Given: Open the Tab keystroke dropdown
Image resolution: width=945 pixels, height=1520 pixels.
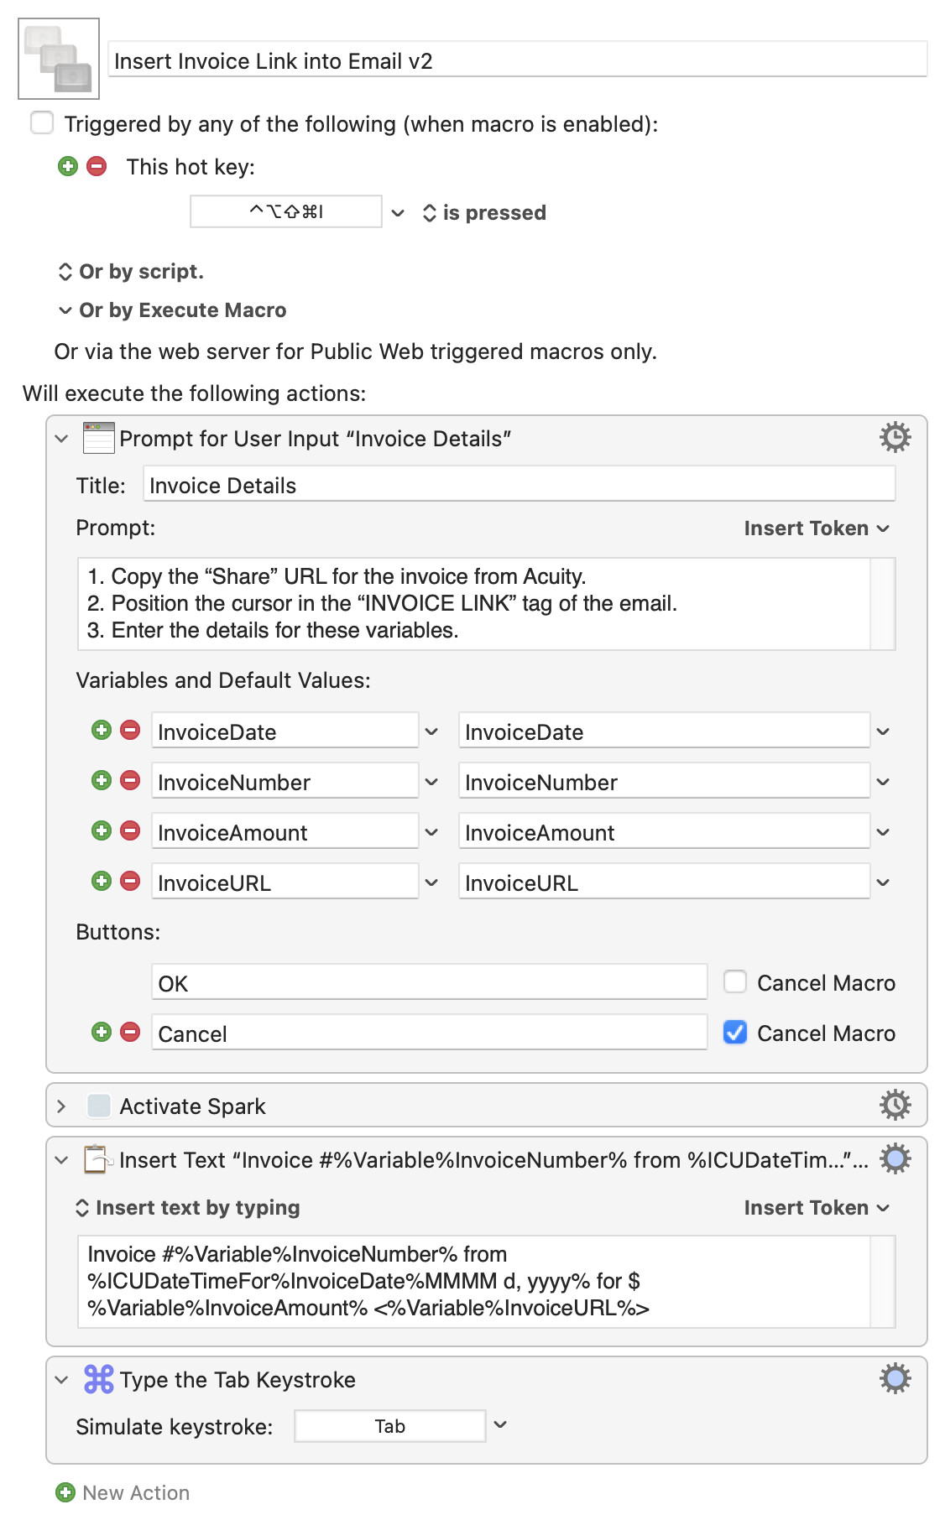Looking at the screenshot, I should tap(500, 1425).
